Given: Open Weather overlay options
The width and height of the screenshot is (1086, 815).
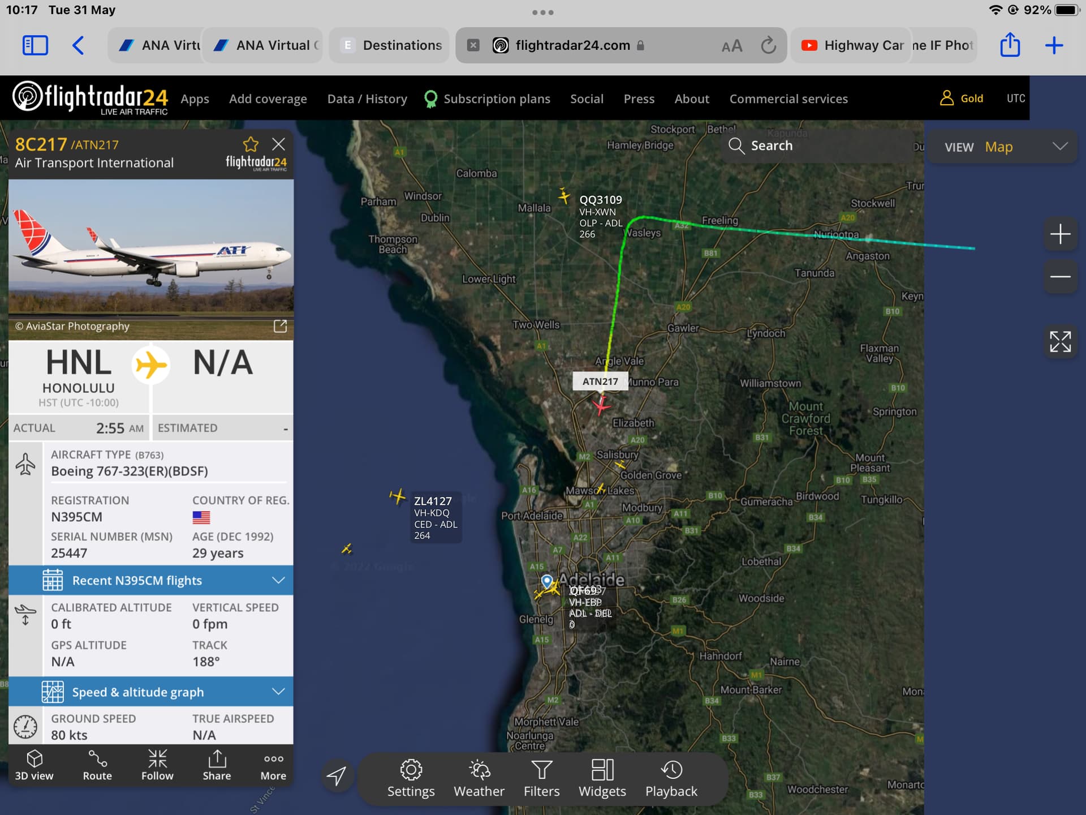Looking at the screenshot, I should click(x=479, y=779).
